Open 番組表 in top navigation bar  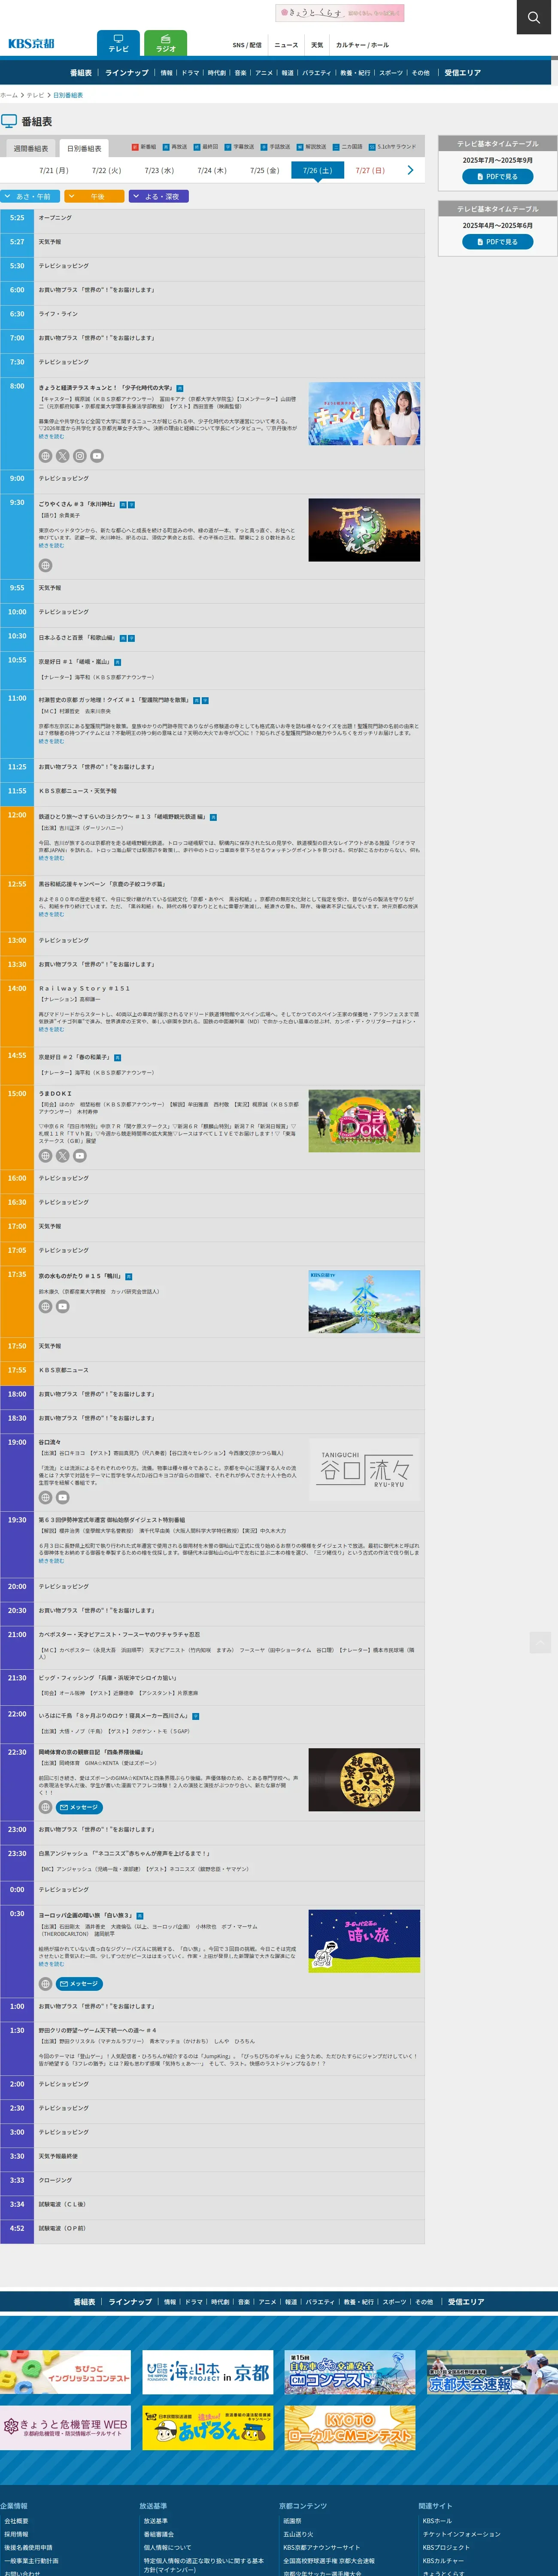(x=81, y=73)
